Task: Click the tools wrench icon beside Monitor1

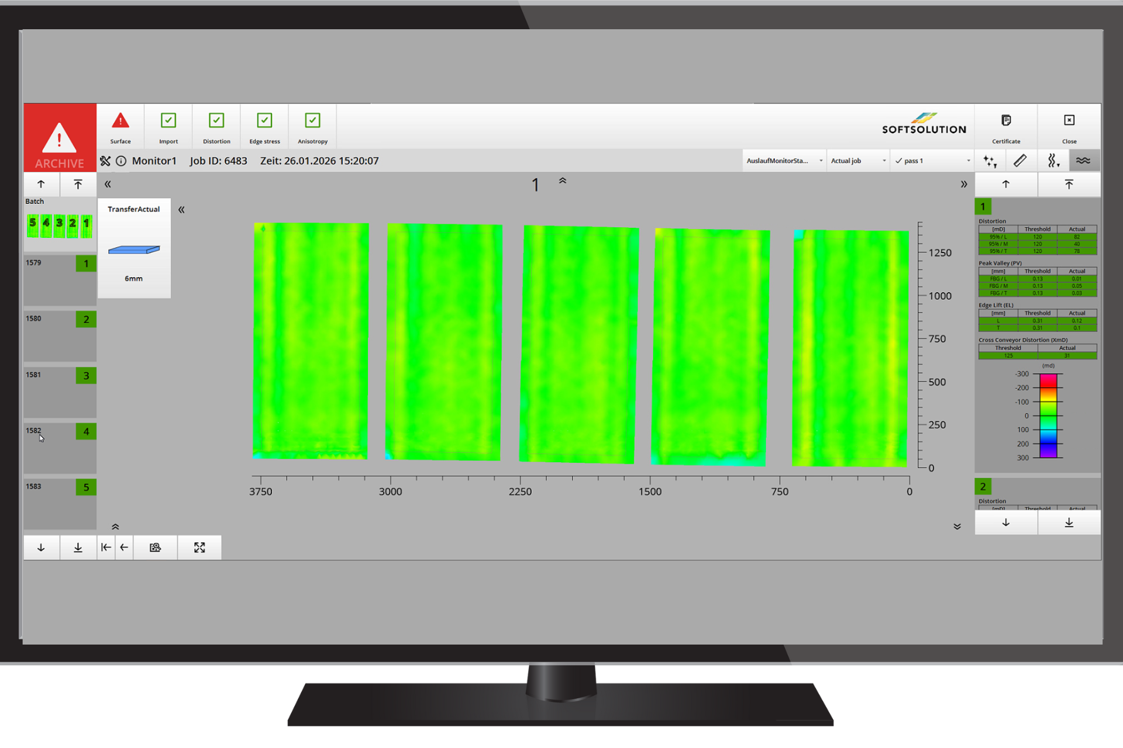Action: (x=105, y=161)
